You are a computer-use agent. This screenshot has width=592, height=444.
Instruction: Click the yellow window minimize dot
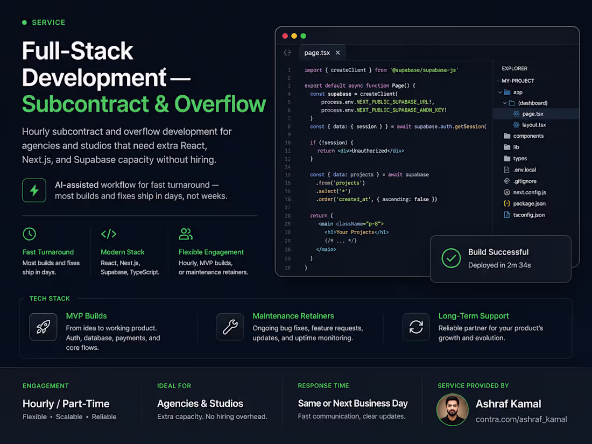coord(294,36)
